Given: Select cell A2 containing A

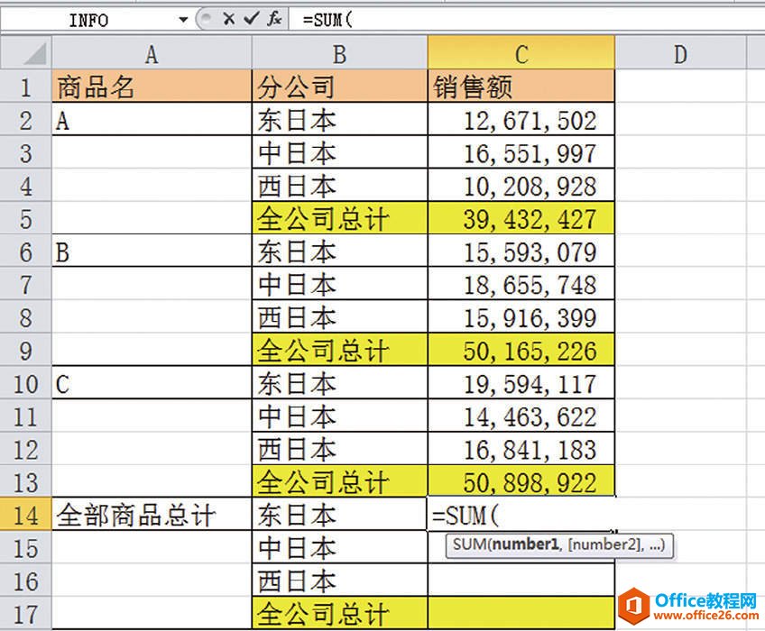Looking at the screenshot, I should coord(152,120).
